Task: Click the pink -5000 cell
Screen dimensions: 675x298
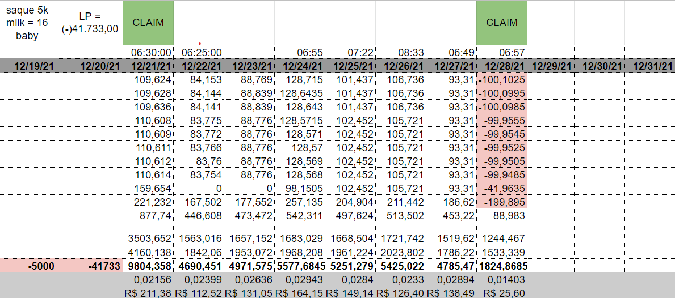Action: click(28, 266)
